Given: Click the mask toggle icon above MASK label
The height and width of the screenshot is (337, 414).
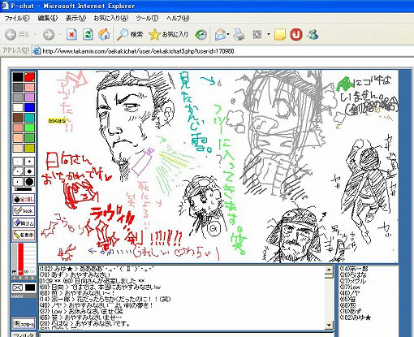Looking at the screenshot, I should coord(17,287).
